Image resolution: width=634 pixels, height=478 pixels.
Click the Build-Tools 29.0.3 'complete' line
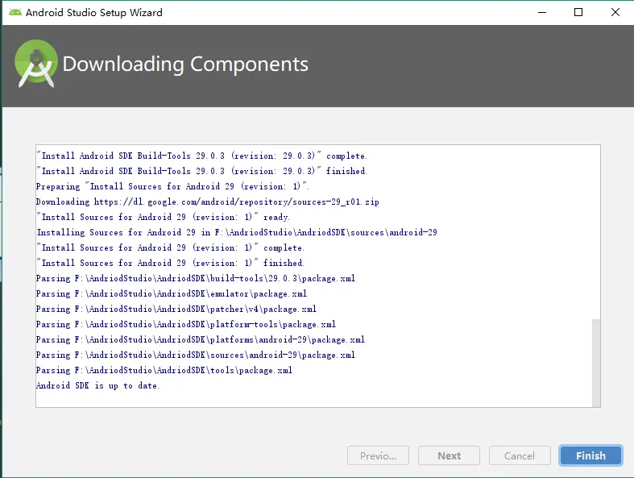(201, 156)
